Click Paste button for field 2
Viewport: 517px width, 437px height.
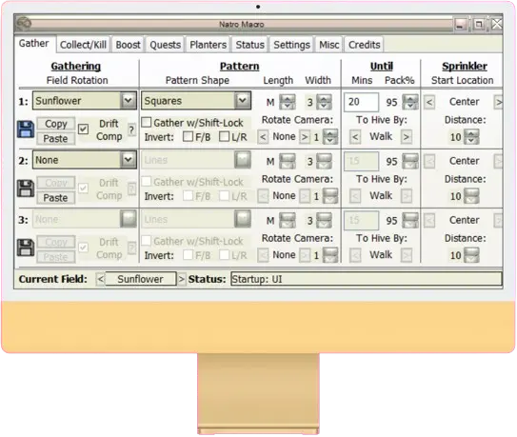[56, 198]
